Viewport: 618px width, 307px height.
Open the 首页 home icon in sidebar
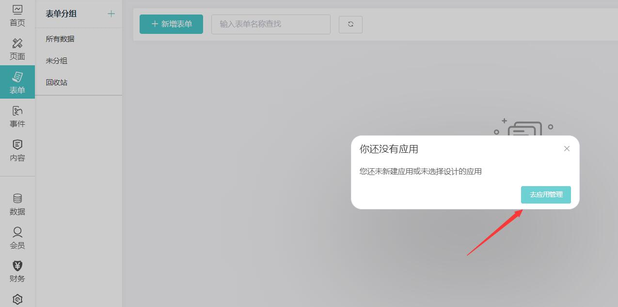(17, 15)
